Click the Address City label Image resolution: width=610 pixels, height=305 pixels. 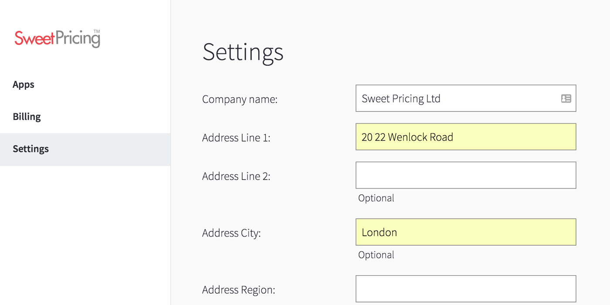point(231,233)
